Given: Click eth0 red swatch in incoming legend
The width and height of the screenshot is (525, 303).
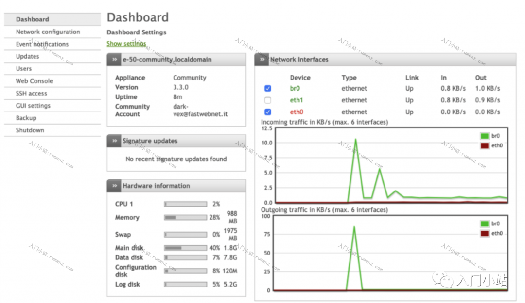Looking at the screenshot, I should [485, 145].
